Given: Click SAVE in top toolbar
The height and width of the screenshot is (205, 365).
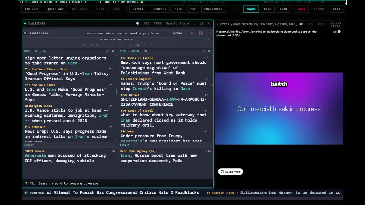Looking at the screenshot, I should 267,9.
